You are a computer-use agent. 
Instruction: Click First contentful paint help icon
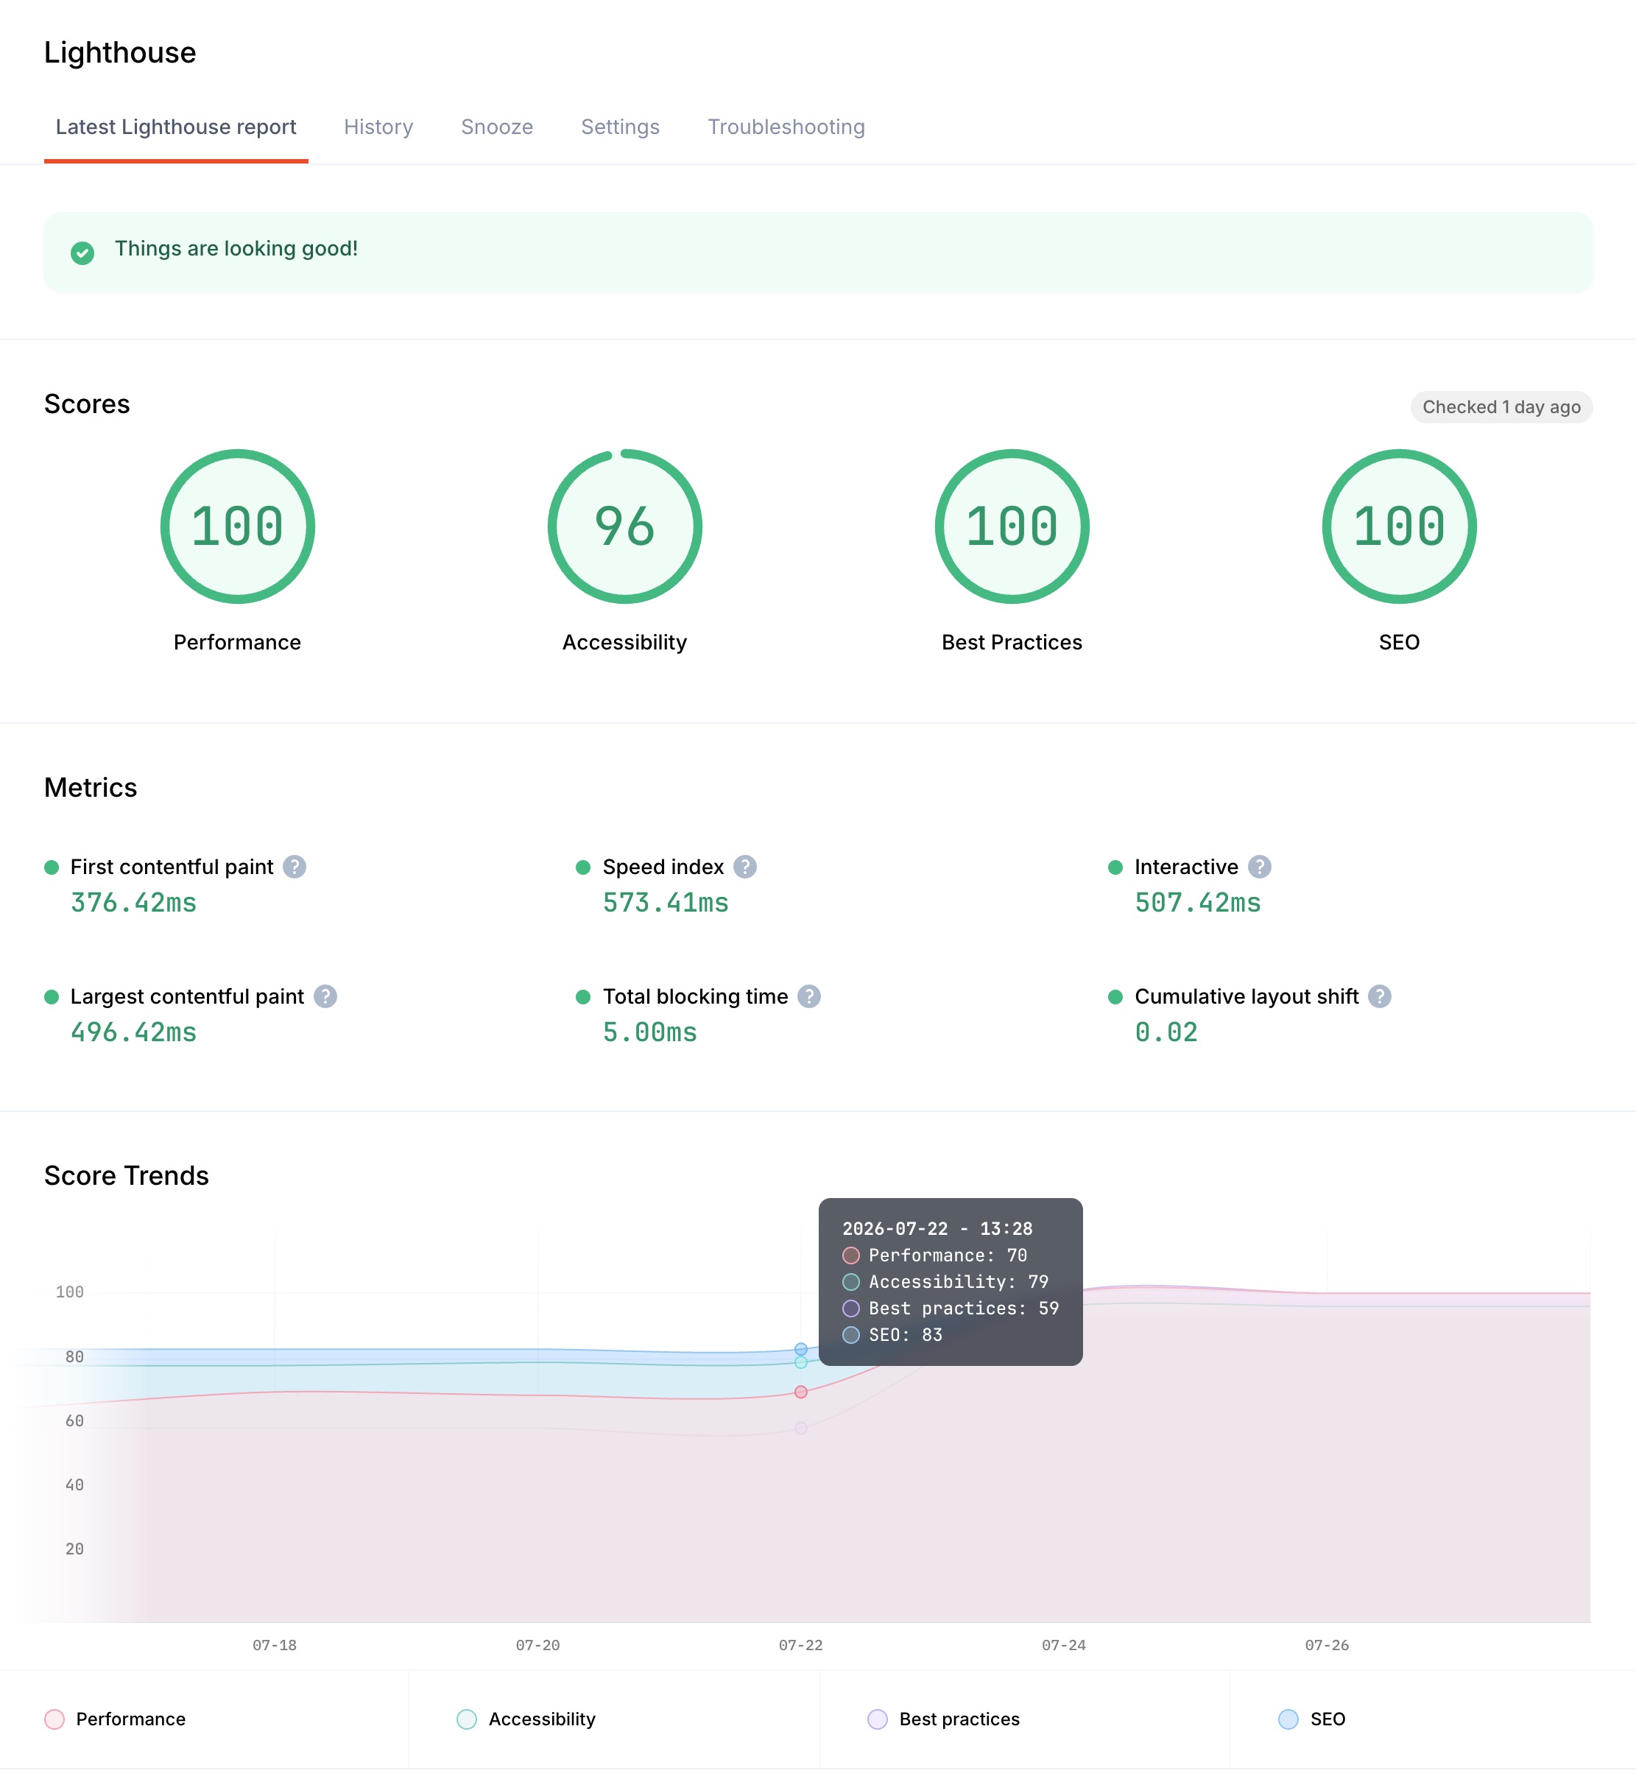(x=295, y=867)
